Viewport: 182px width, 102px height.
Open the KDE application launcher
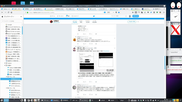point(2,100)
